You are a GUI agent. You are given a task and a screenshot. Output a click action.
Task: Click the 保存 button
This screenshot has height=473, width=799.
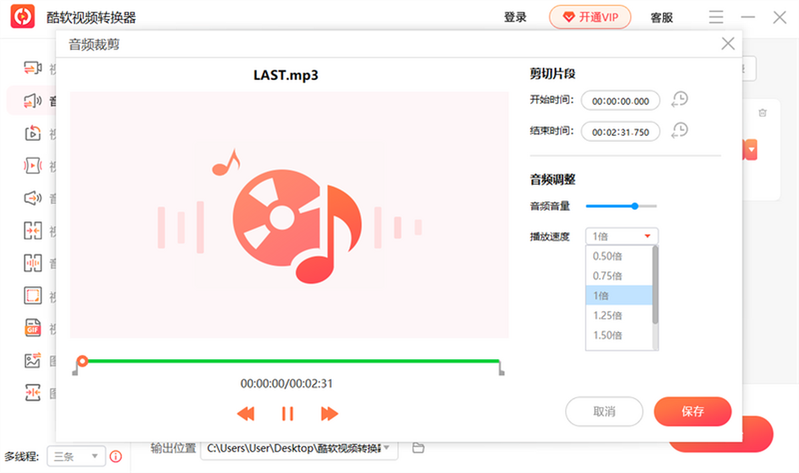pyautogui.click(x=692, y=412)
